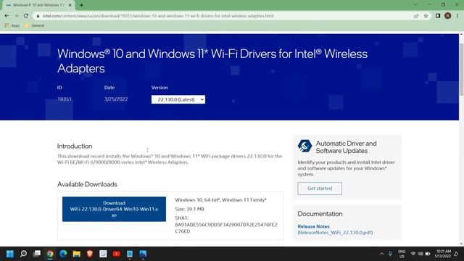Image resolution: width=464 pixels, height=261 pixels.
Task: Open Task View on the taskbar
Action: pyautogui.click(x=37, y=254)
